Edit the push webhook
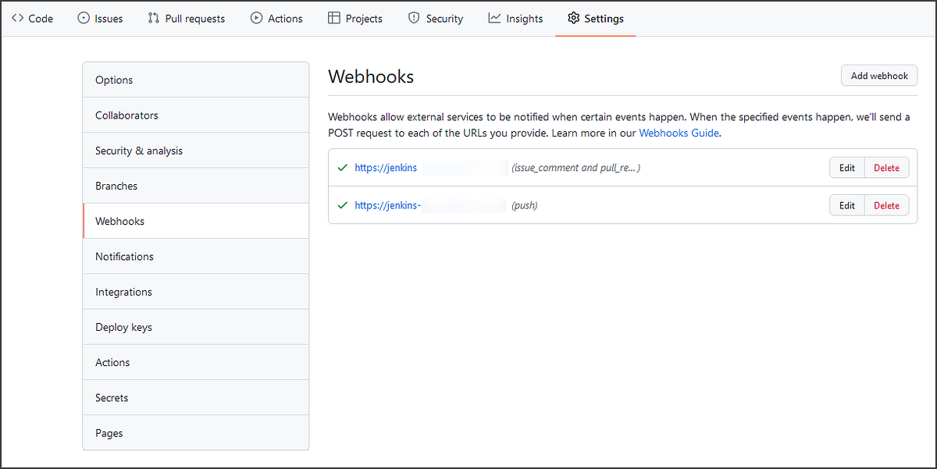 tap(846, 205)
